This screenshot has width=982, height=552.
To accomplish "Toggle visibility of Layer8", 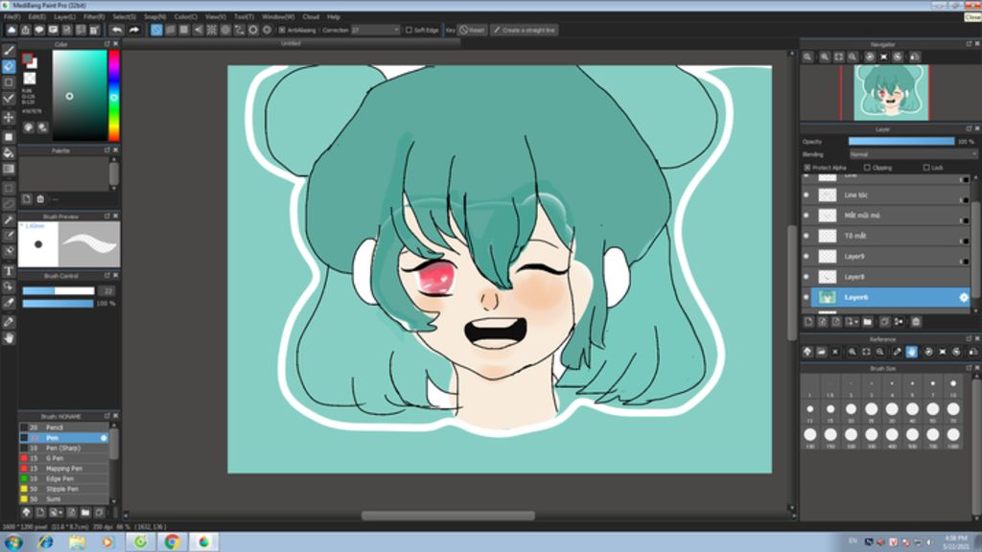I will tap(806, 277).
